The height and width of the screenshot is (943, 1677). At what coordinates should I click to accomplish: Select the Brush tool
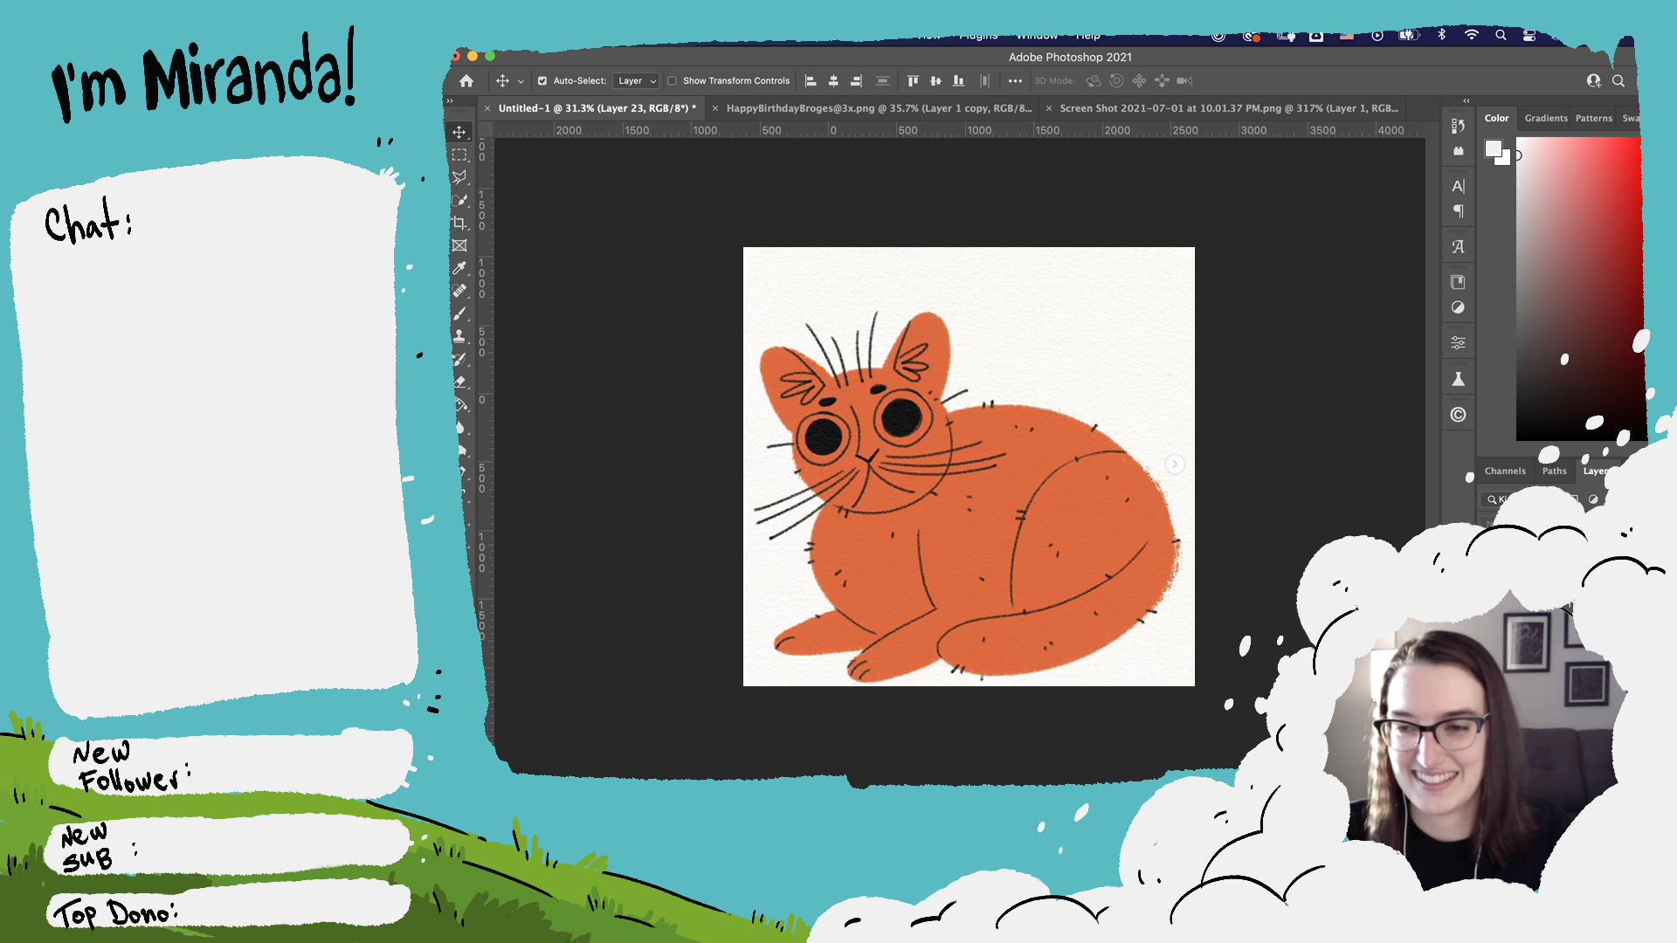point(459,313)
